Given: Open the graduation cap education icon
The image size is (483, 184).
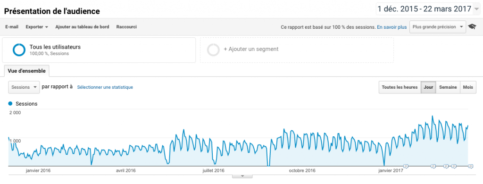Looking at the screenshot, I should click(x=471, y=27).
